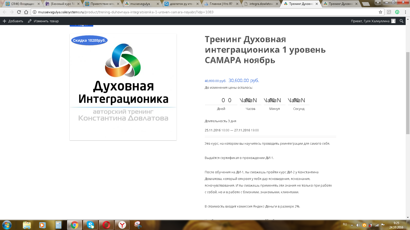This screenshot has width=410, height=230.
Task: Reload the page with the refresh icon
Action: [19, 12]
